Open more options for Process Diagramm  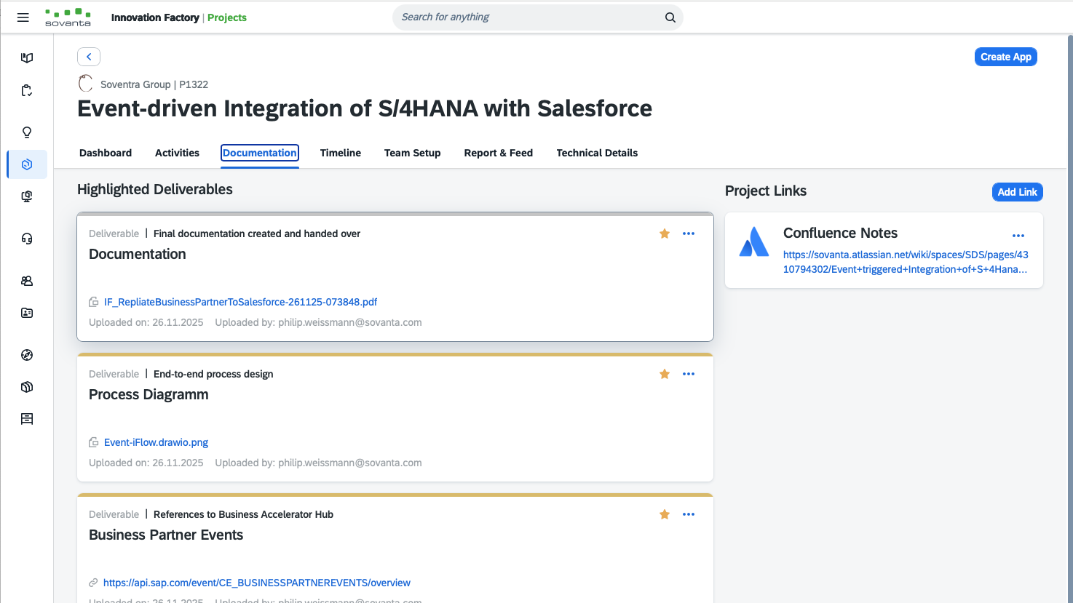point(689,374)
